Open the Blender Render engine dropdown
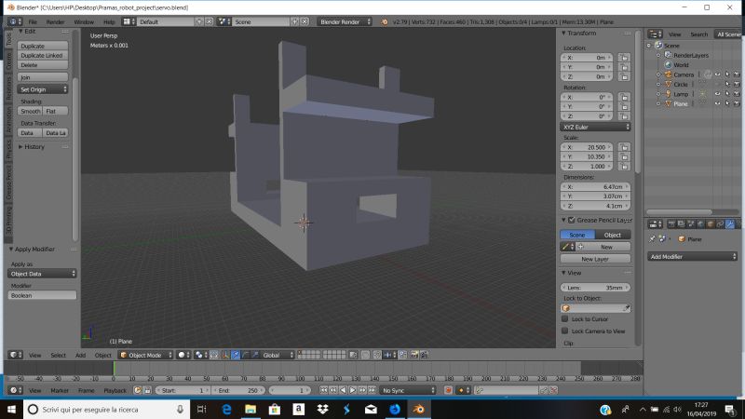The image size is (745, 419). pos(345,21)
